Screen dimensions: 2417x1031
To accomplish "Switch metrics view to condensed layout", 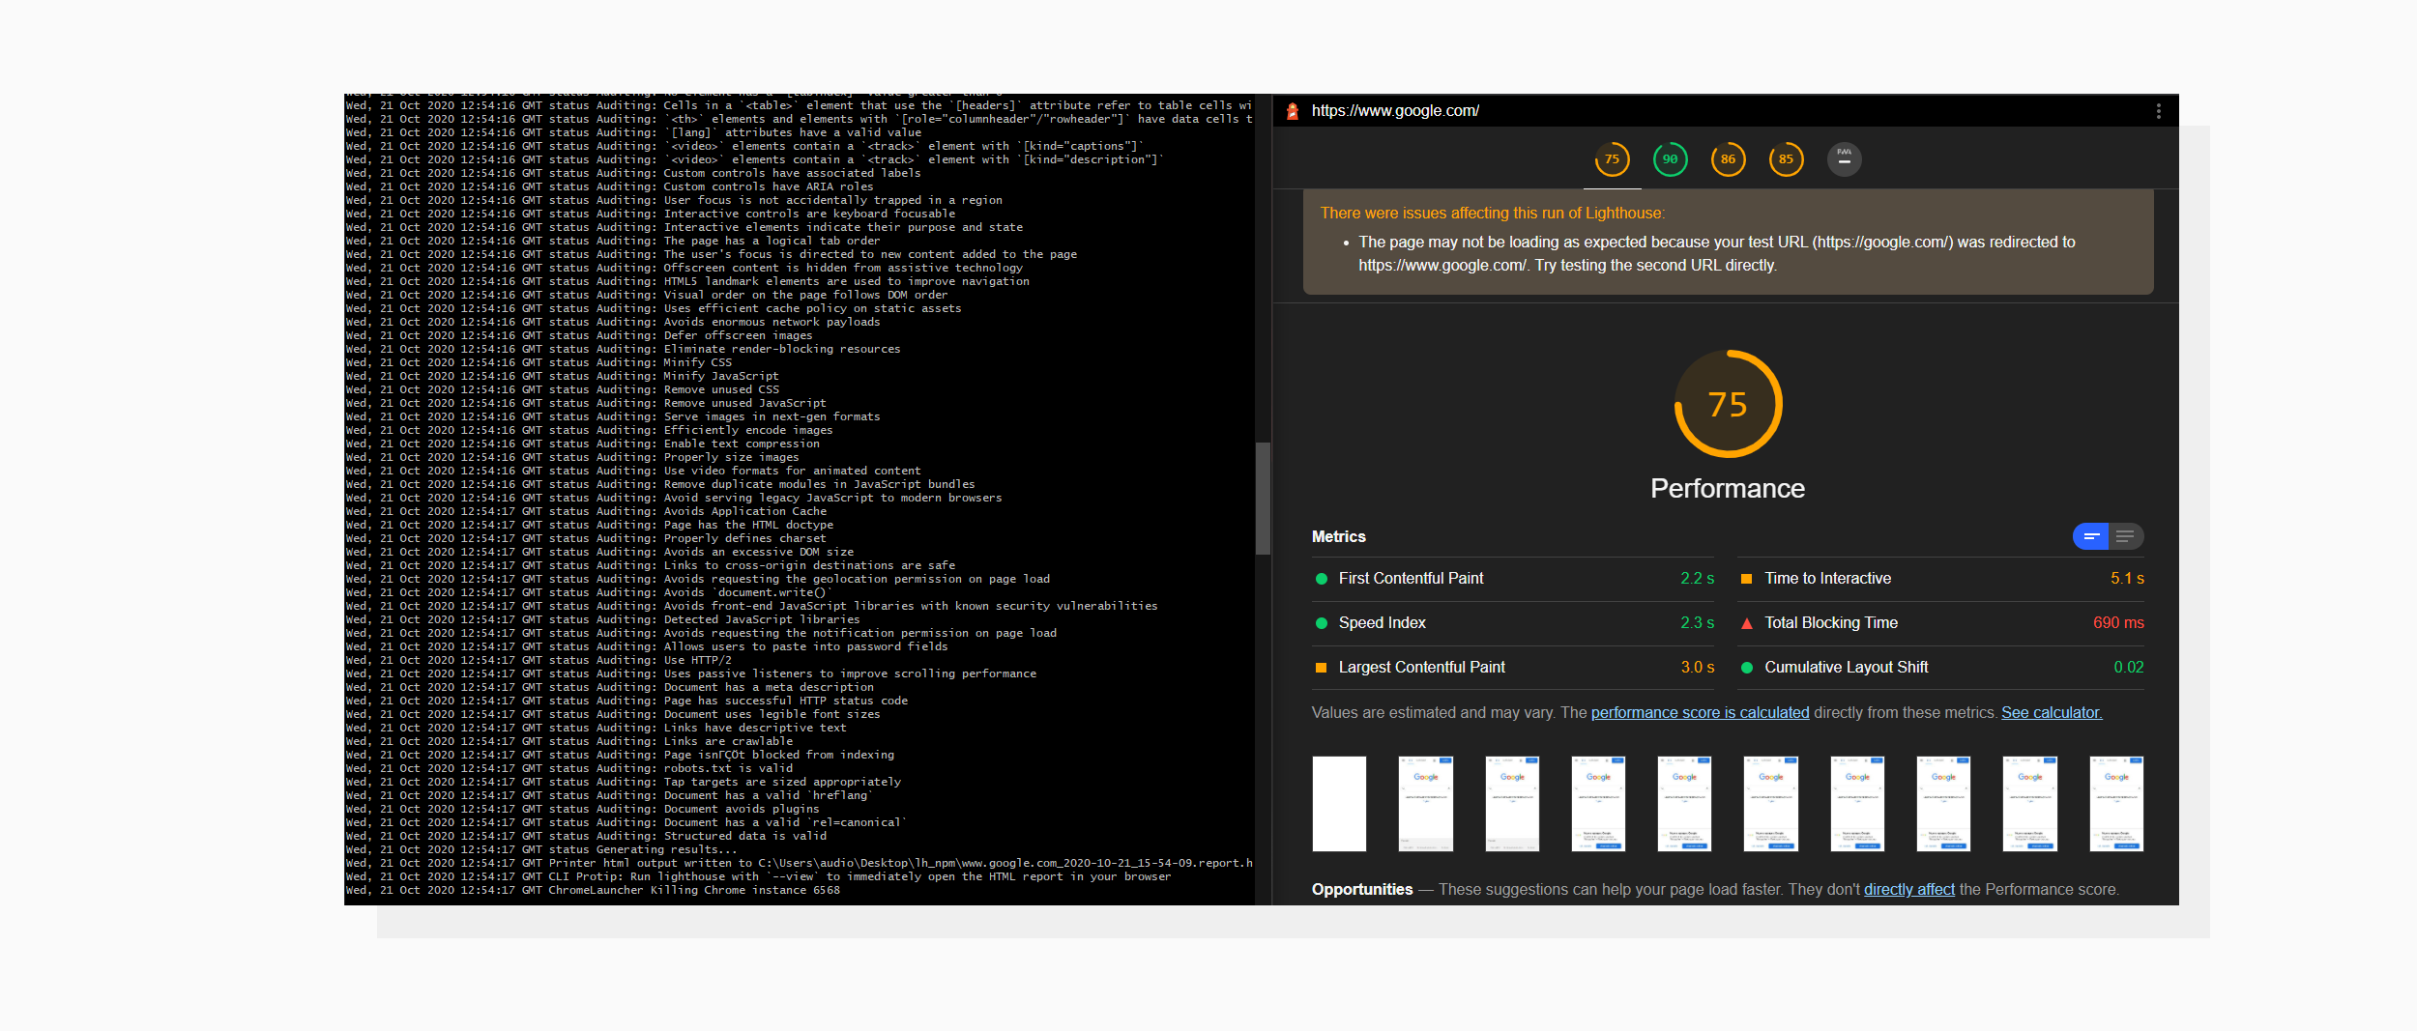I will [x=2091, y=536].
